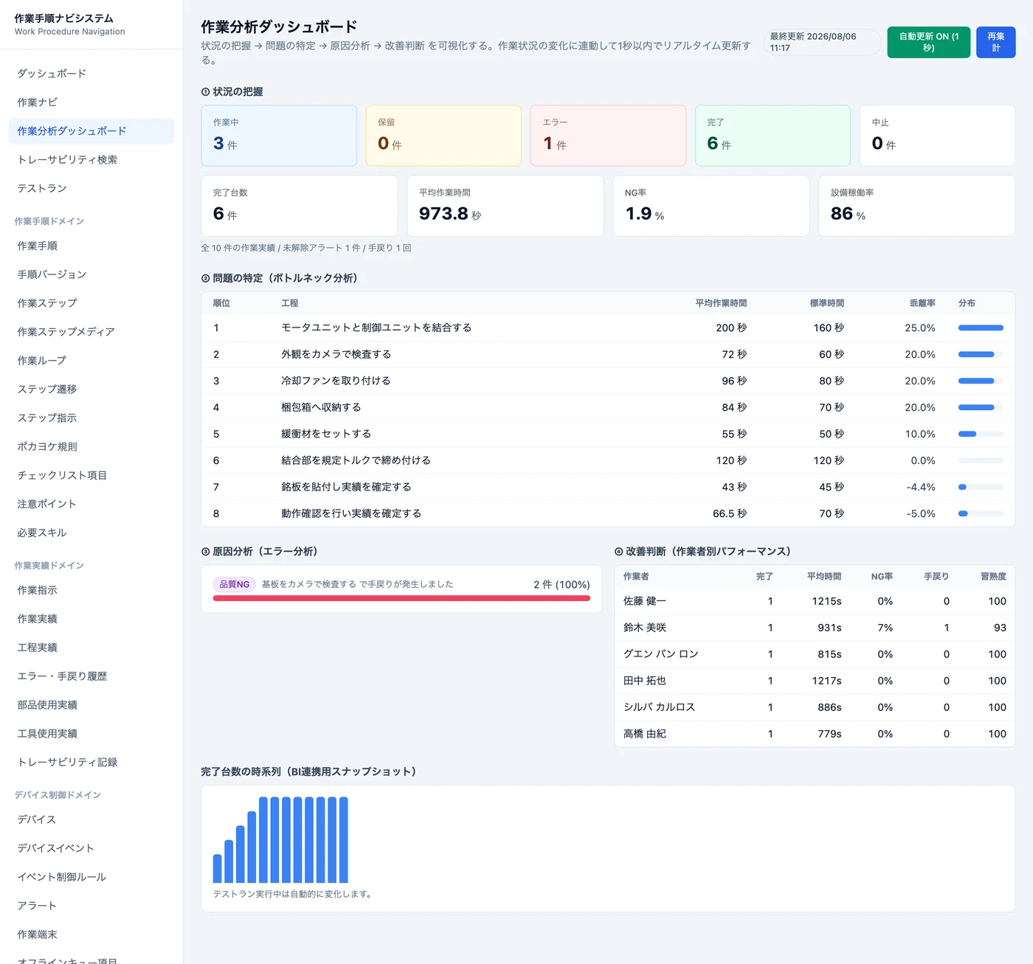
Task: Open エラー・手戻り履歴 sidebar link
Action: [x=91, y=676]
